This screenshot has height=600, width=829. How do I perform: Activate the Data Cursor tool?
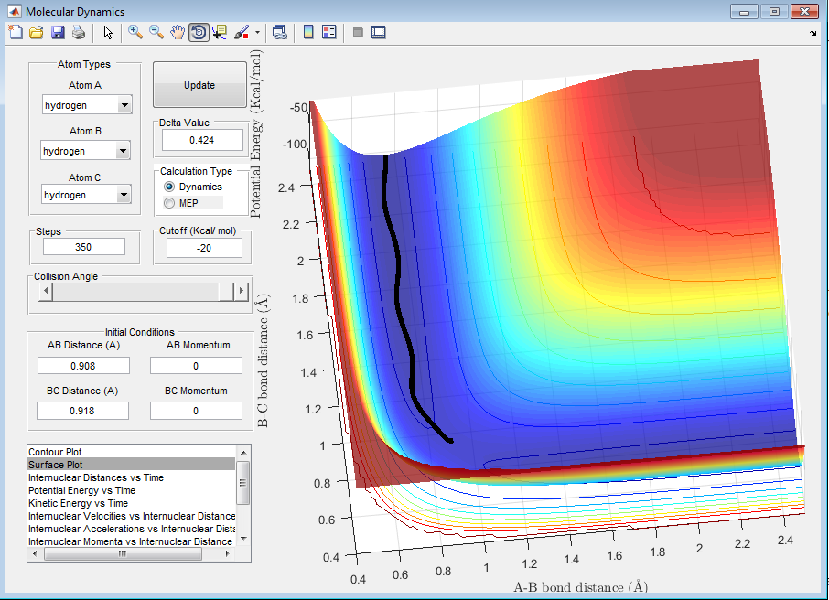tap(220, 32)
